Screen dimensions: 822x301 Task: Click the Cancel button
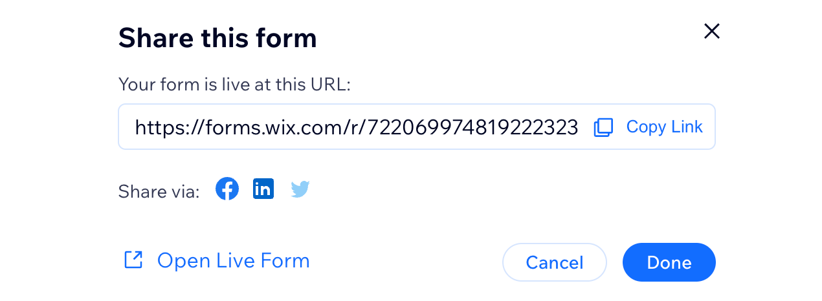[x=554, y=262]
